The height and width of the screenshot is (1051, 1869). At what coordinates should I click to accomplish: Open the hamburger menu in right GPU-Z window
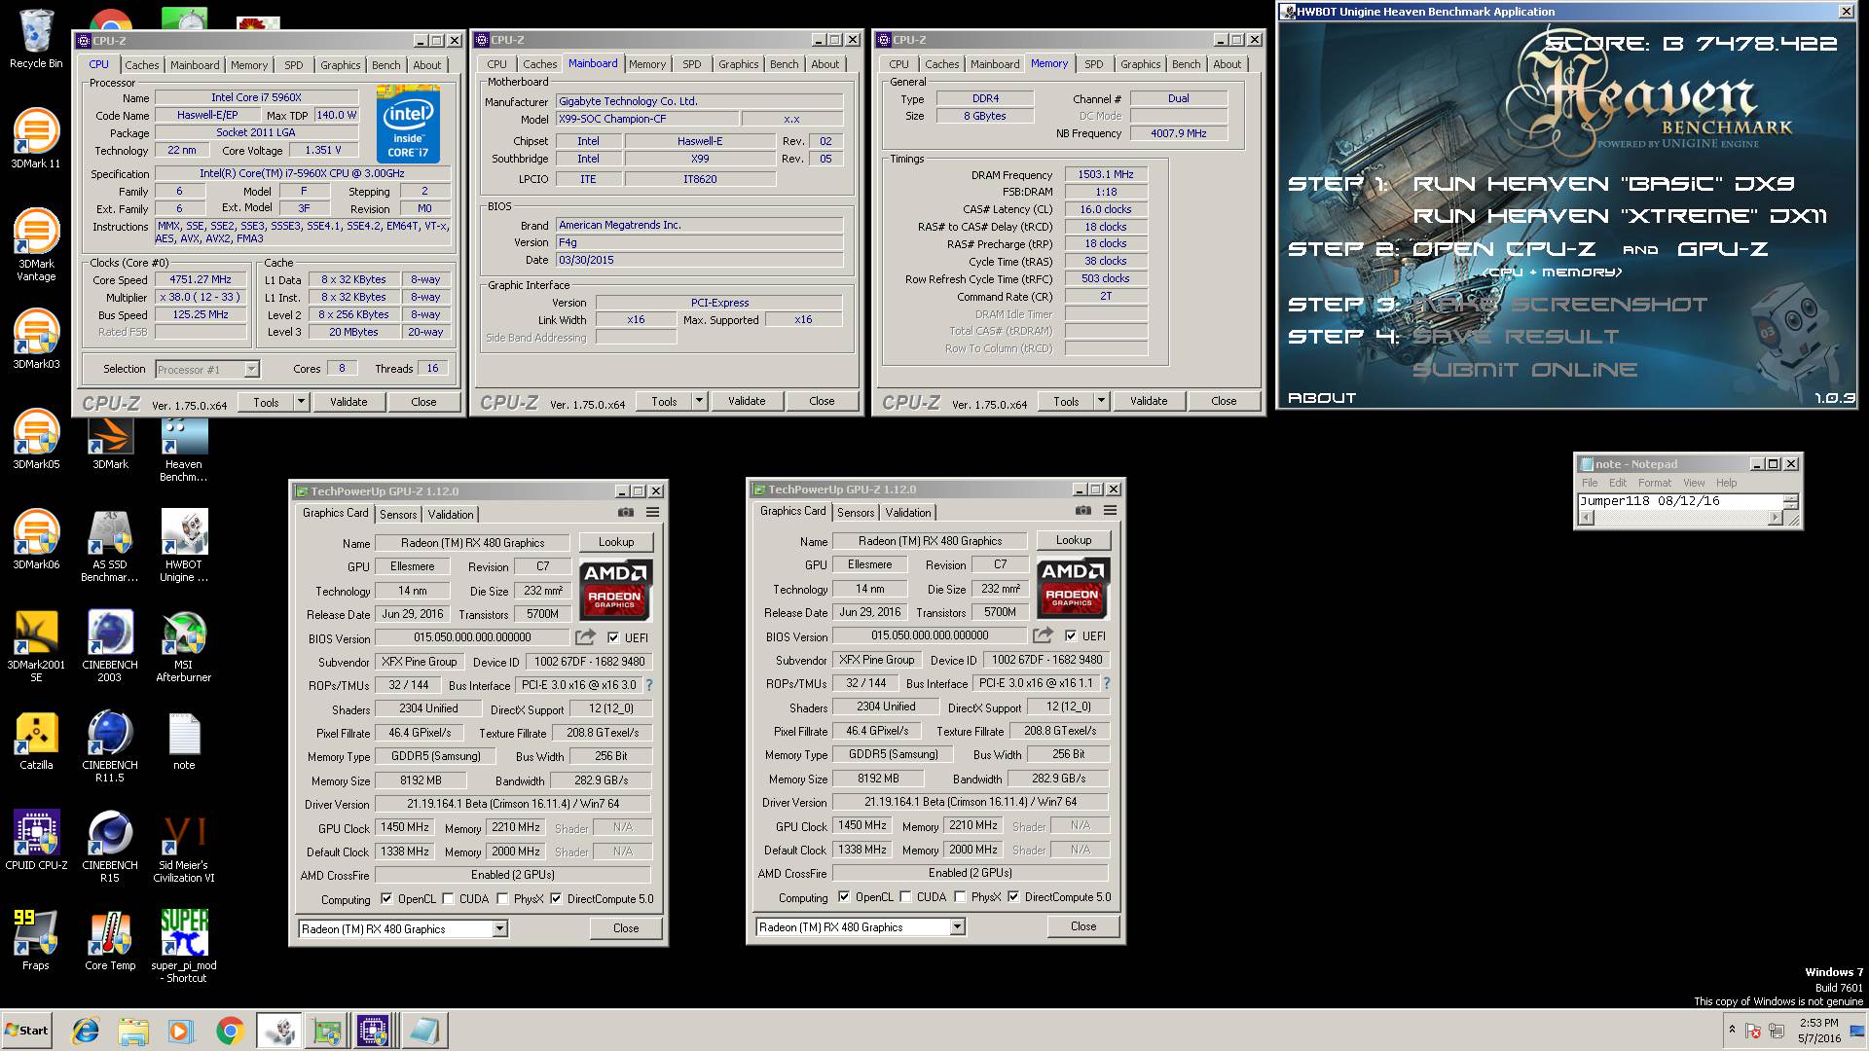[1110, 511]
